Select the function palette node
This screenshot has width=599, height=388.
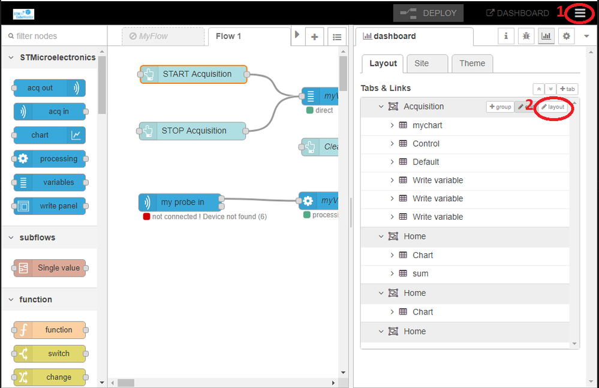coord(49,330)
